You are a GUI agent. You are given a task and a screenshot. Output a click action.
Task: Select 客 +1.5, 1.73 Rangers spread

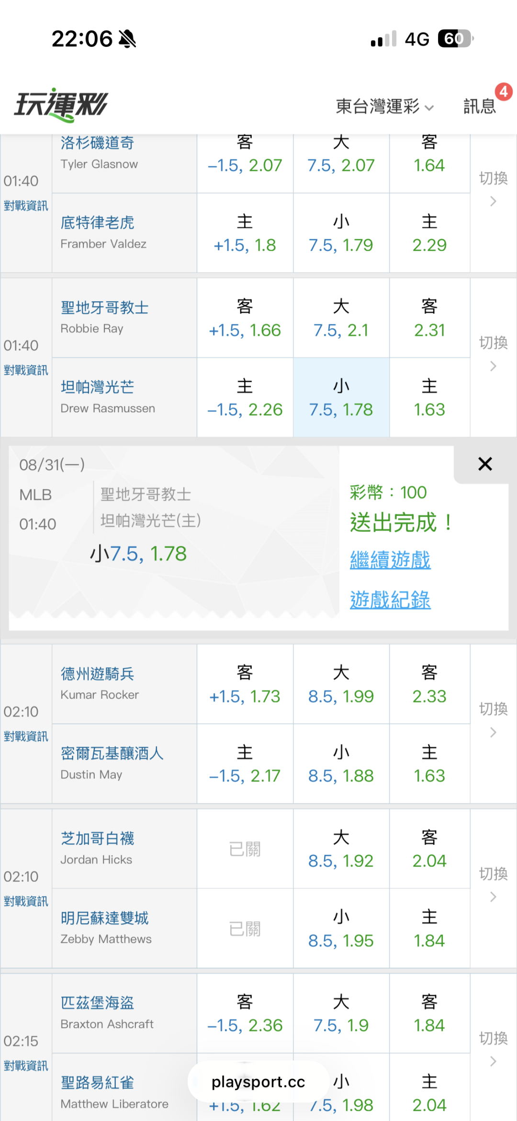245,684
